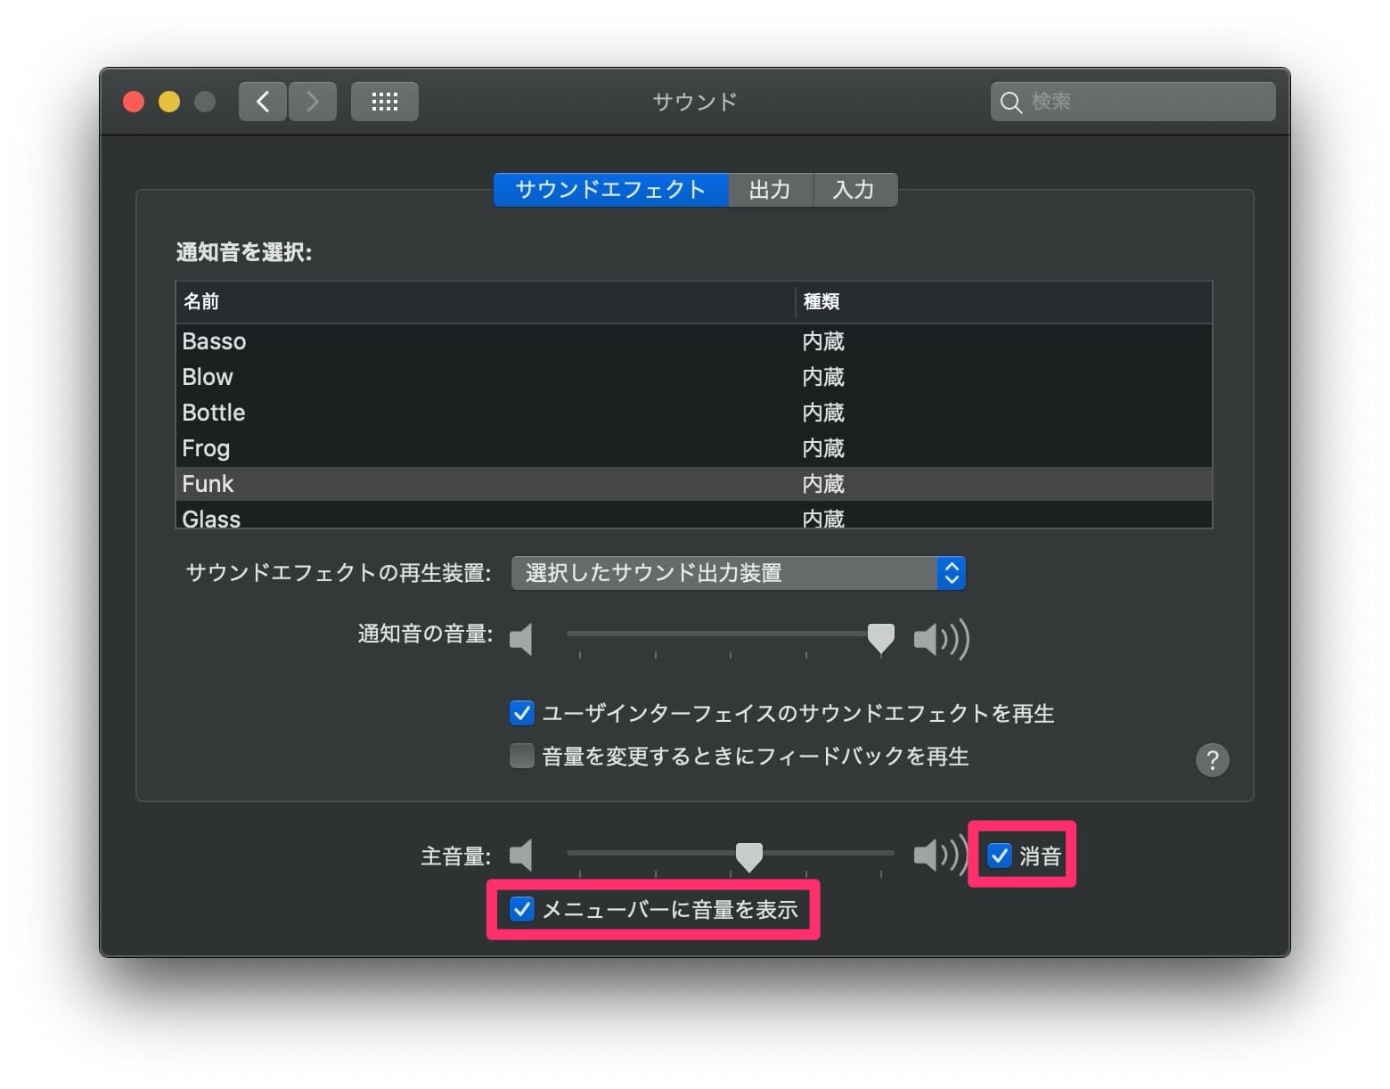The image size is (1390, 1089).
Task: Open the サウンドエフェクトの再生装置 dropdown
Action: (x=737, y=573)
